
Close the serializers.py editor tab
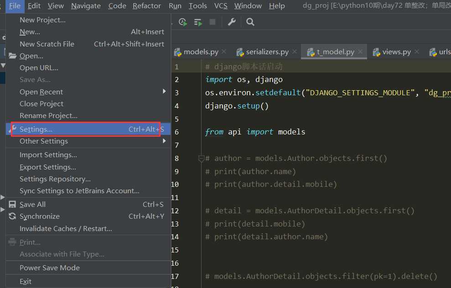click(295, 51)
